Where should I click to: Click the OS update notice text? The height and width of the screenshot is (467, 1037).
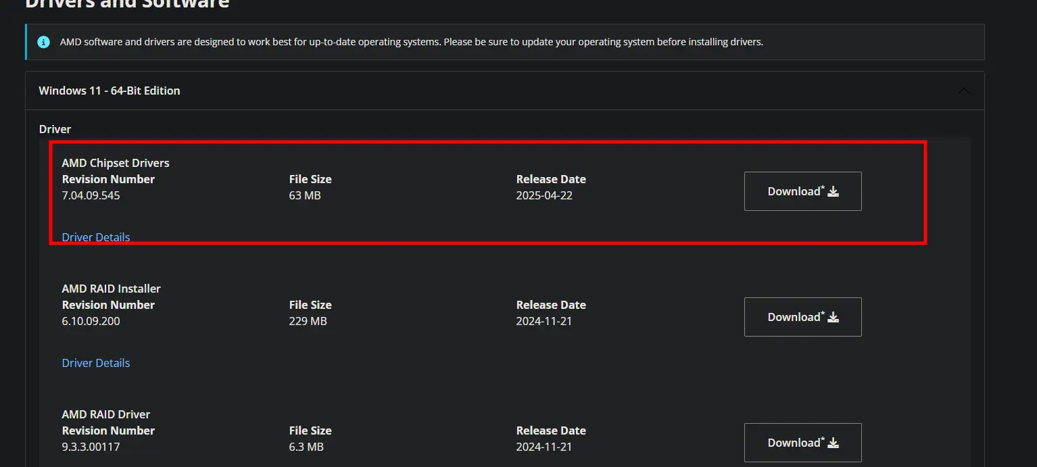coord(412,42)
